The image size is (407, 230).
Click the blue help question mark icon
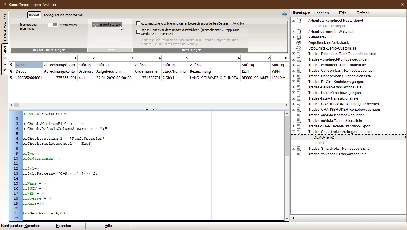(x=284, y=14)
